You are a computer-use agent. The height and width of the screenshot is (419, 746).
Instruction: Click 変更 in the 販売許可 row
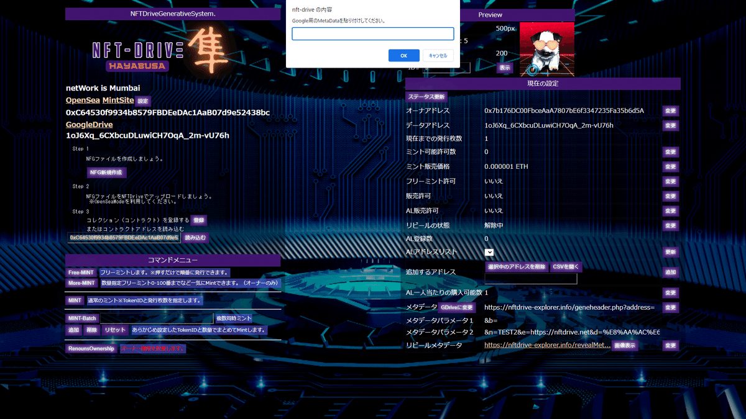click(670, 196)
